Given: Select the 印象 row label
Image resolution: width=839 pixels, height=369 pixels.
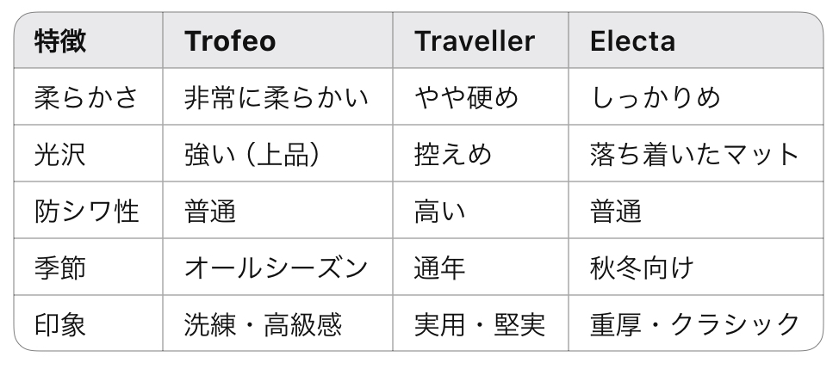Looking at the screenshot, I should click(x=59, y=324).
